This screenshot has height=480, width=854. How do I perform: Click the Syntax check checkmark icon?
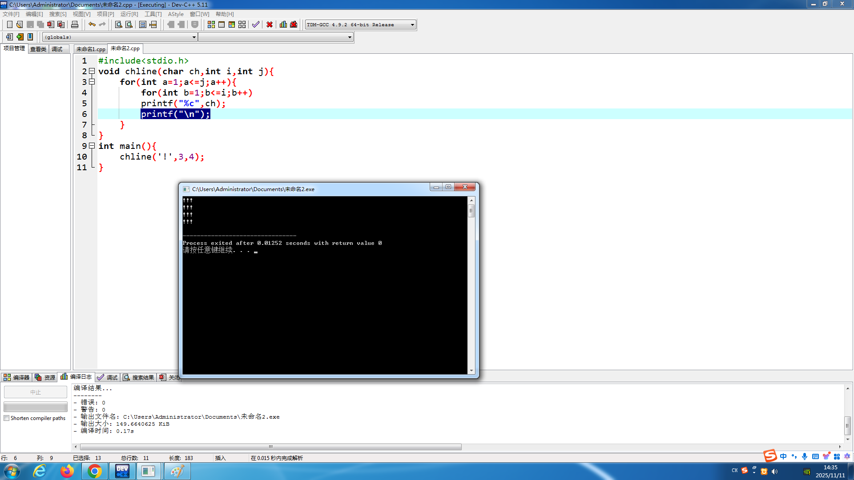click(x=255, y=24)
